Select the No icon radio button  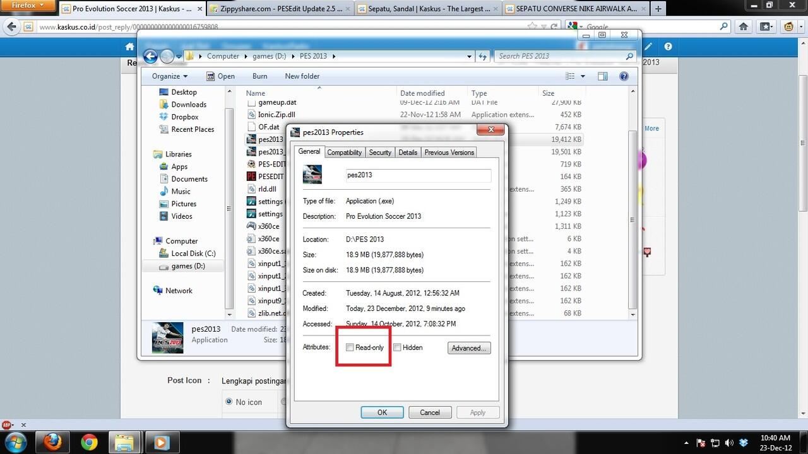(x=229, y=402)
